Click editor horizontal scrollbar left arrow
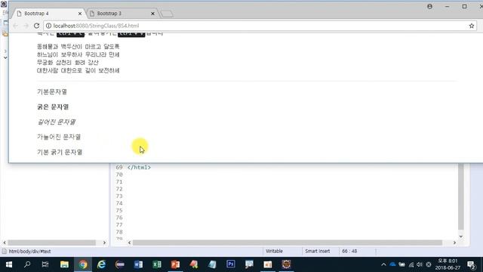 point(129,243)
